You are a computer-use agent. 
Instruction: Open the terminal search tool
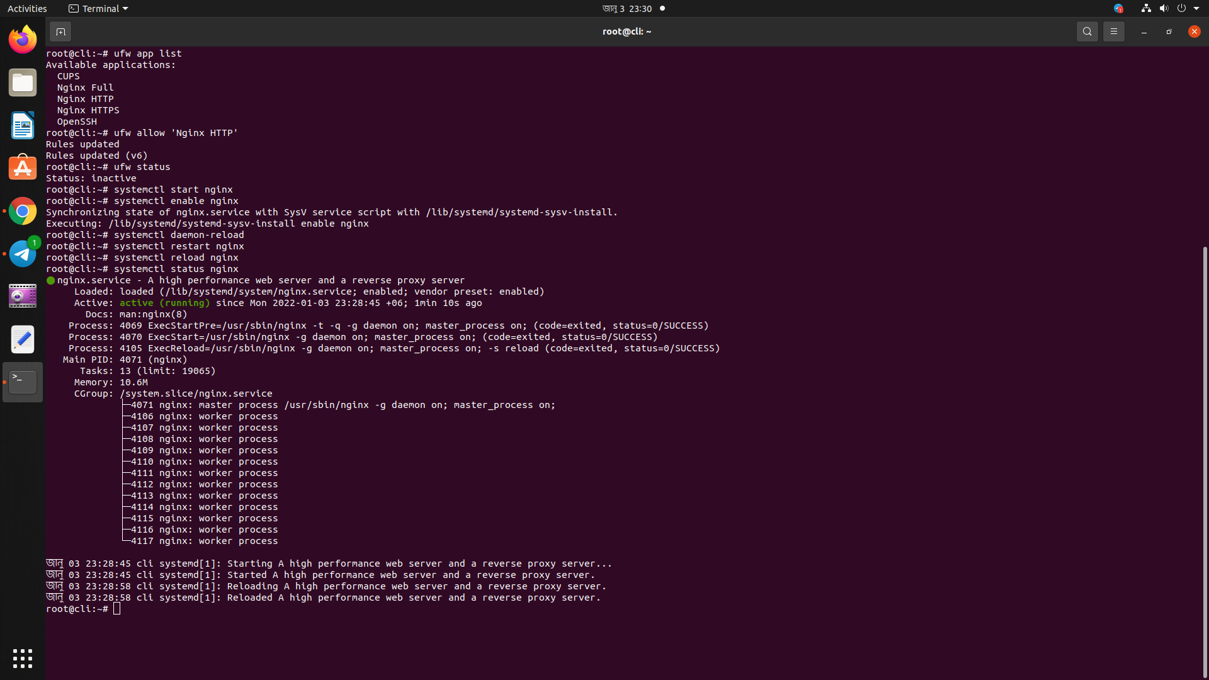point(1087,31)
